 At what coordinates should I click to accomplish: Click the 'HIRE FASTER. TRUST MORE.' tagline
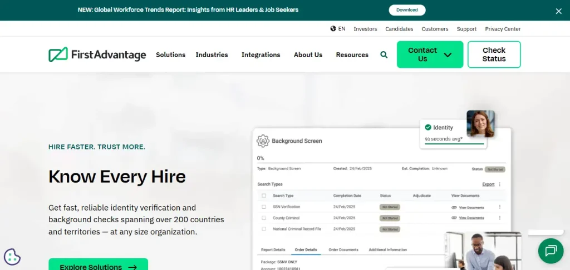point(97,147)
